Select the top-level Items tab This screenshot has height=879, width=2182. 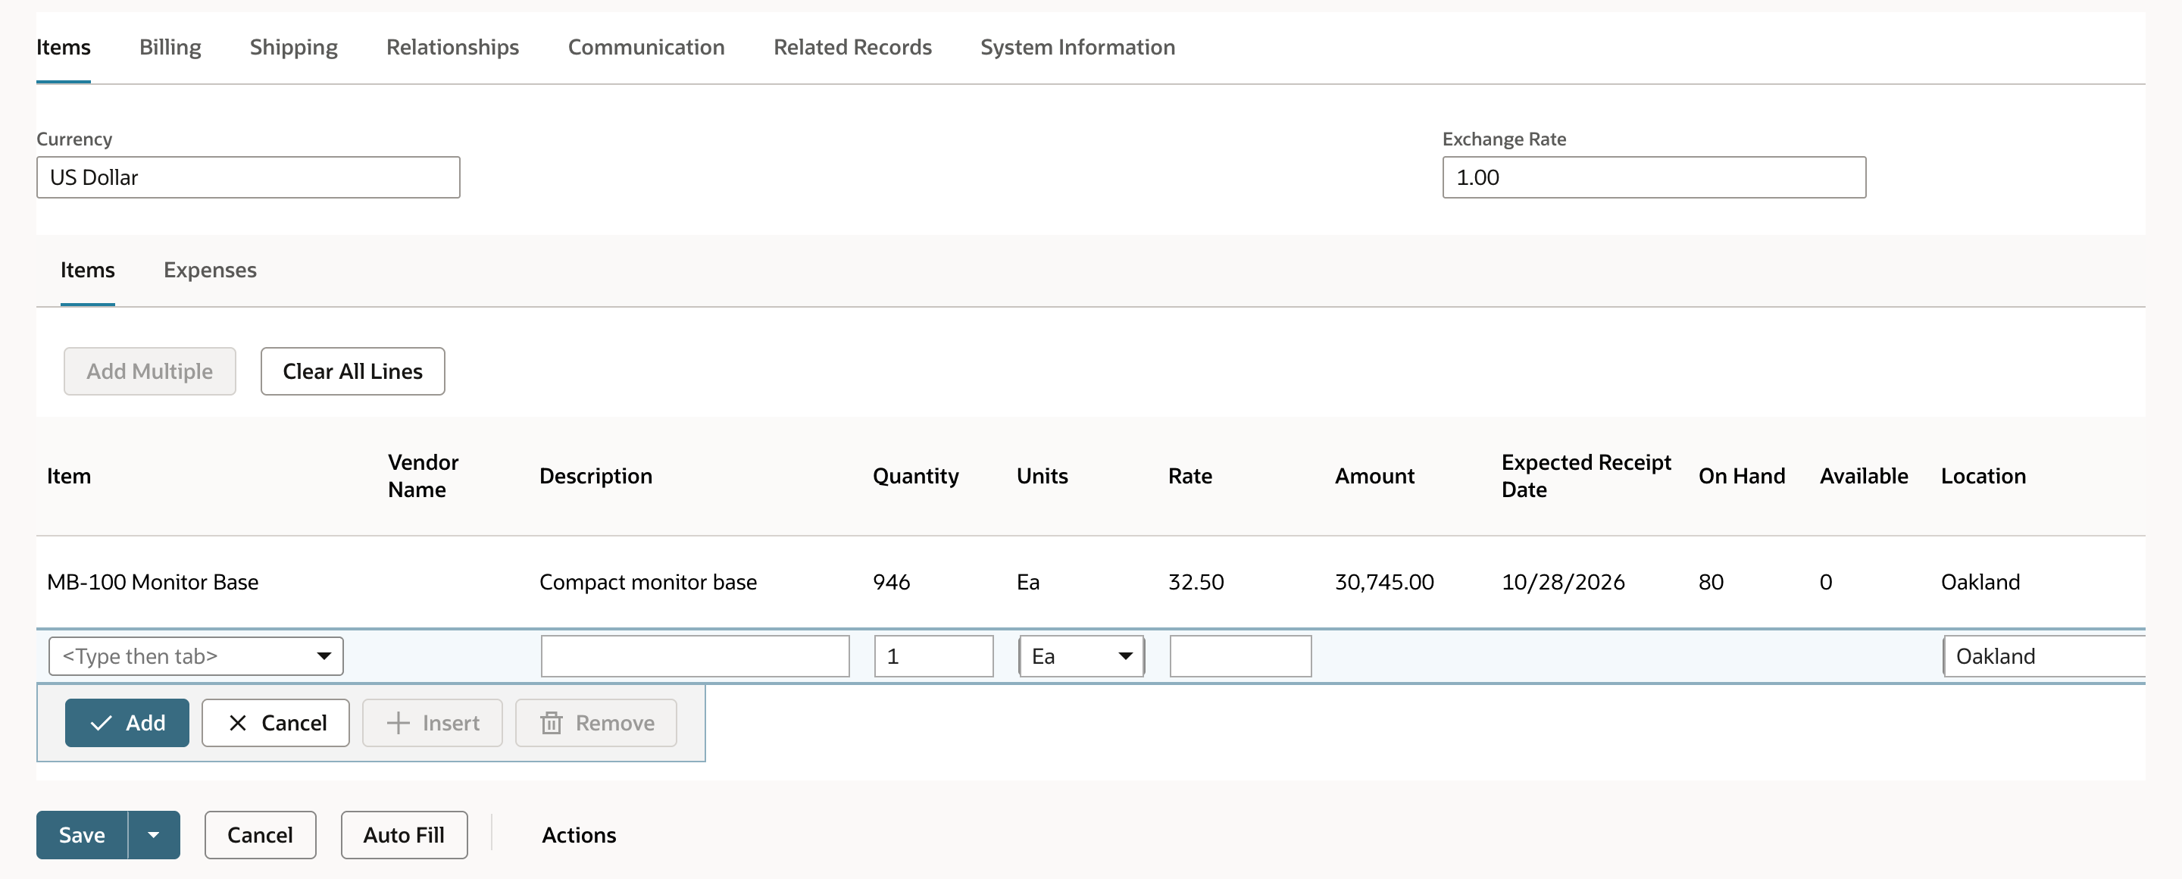pyautogui.click(x=64, y=48)
